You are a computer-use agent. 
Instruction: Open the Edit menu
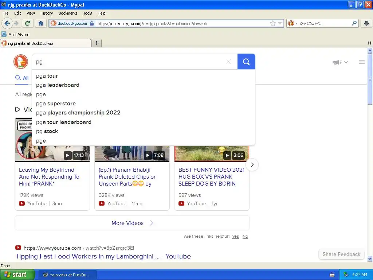(17, 13)
